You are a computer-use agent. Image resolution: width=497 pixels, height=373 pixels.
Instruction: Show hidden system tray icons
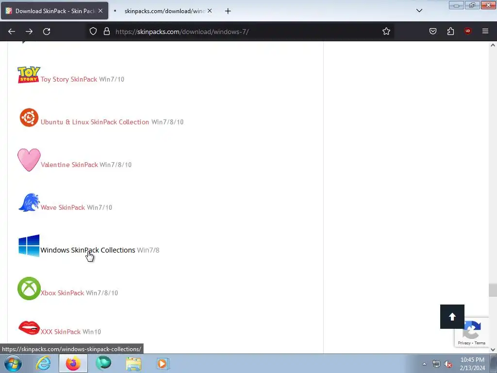[x=424, y=364]
